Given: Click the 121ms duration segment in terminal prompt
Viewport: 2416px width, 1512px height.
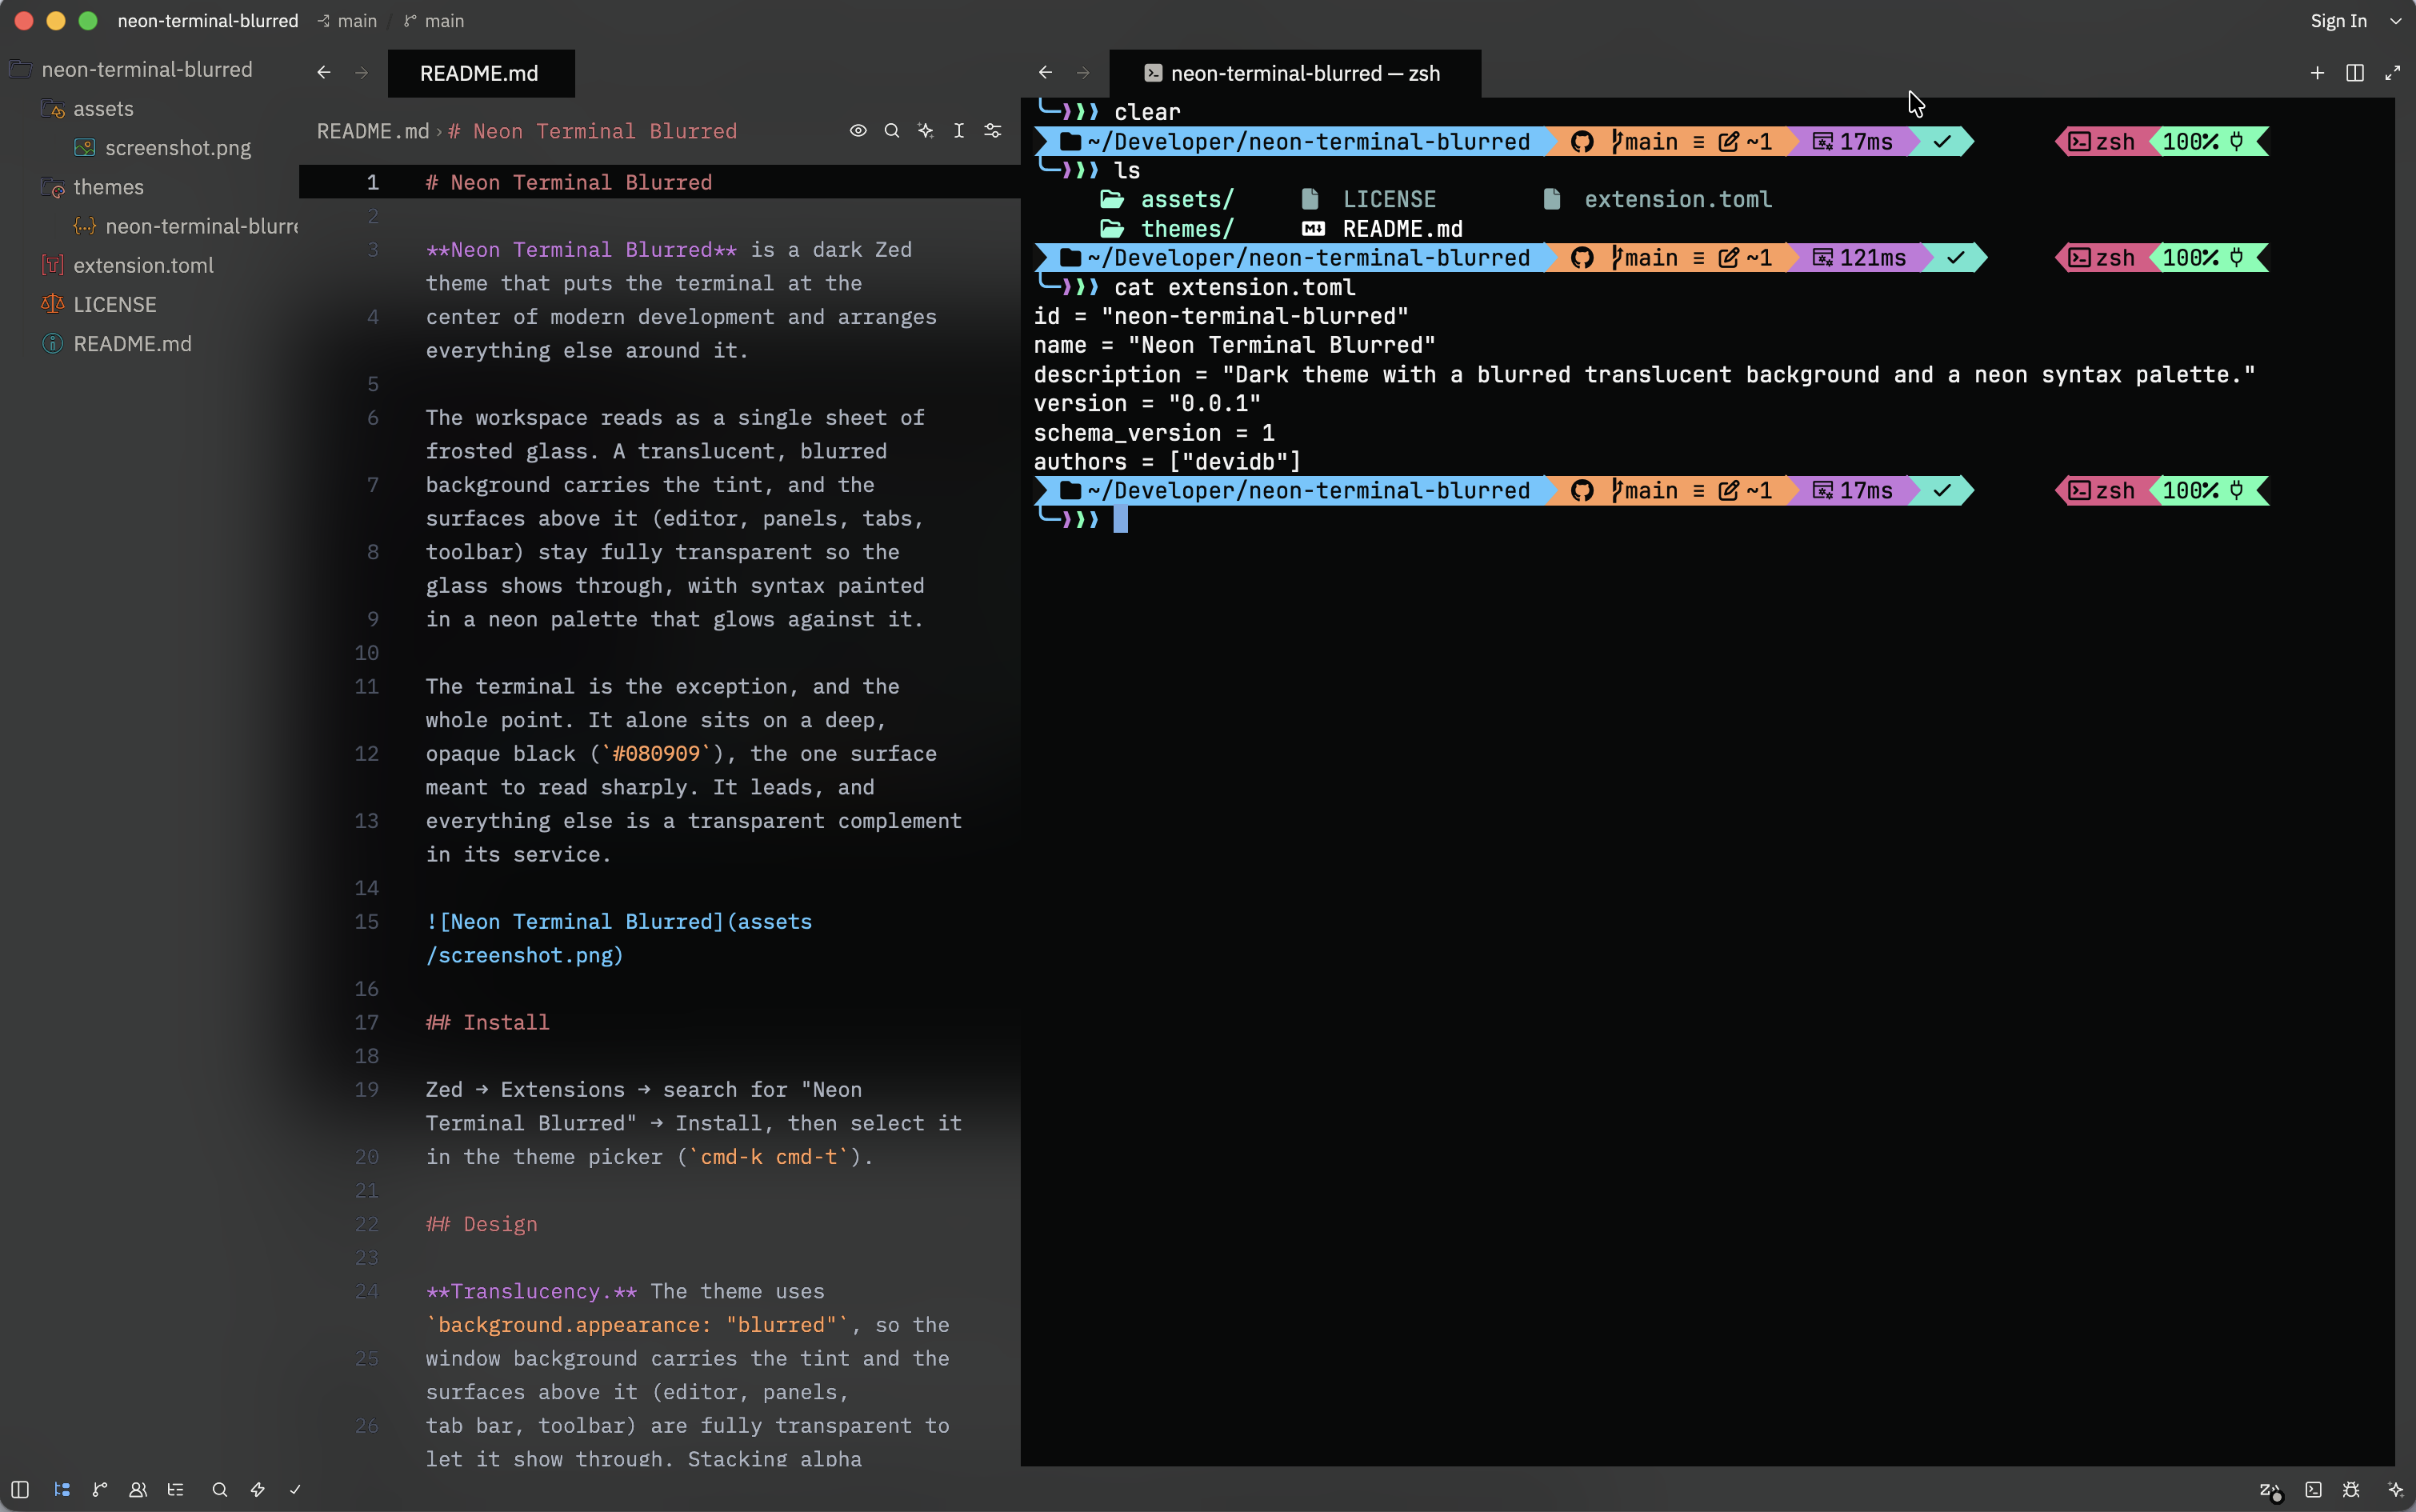Looking at the screenshot, I should click(1860, 258).
